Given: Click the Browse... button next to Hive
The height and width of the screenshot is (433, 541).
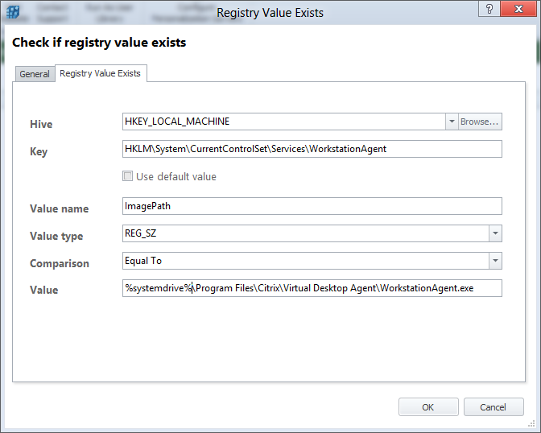Looking at the screenshot, I should coord(480,122).
